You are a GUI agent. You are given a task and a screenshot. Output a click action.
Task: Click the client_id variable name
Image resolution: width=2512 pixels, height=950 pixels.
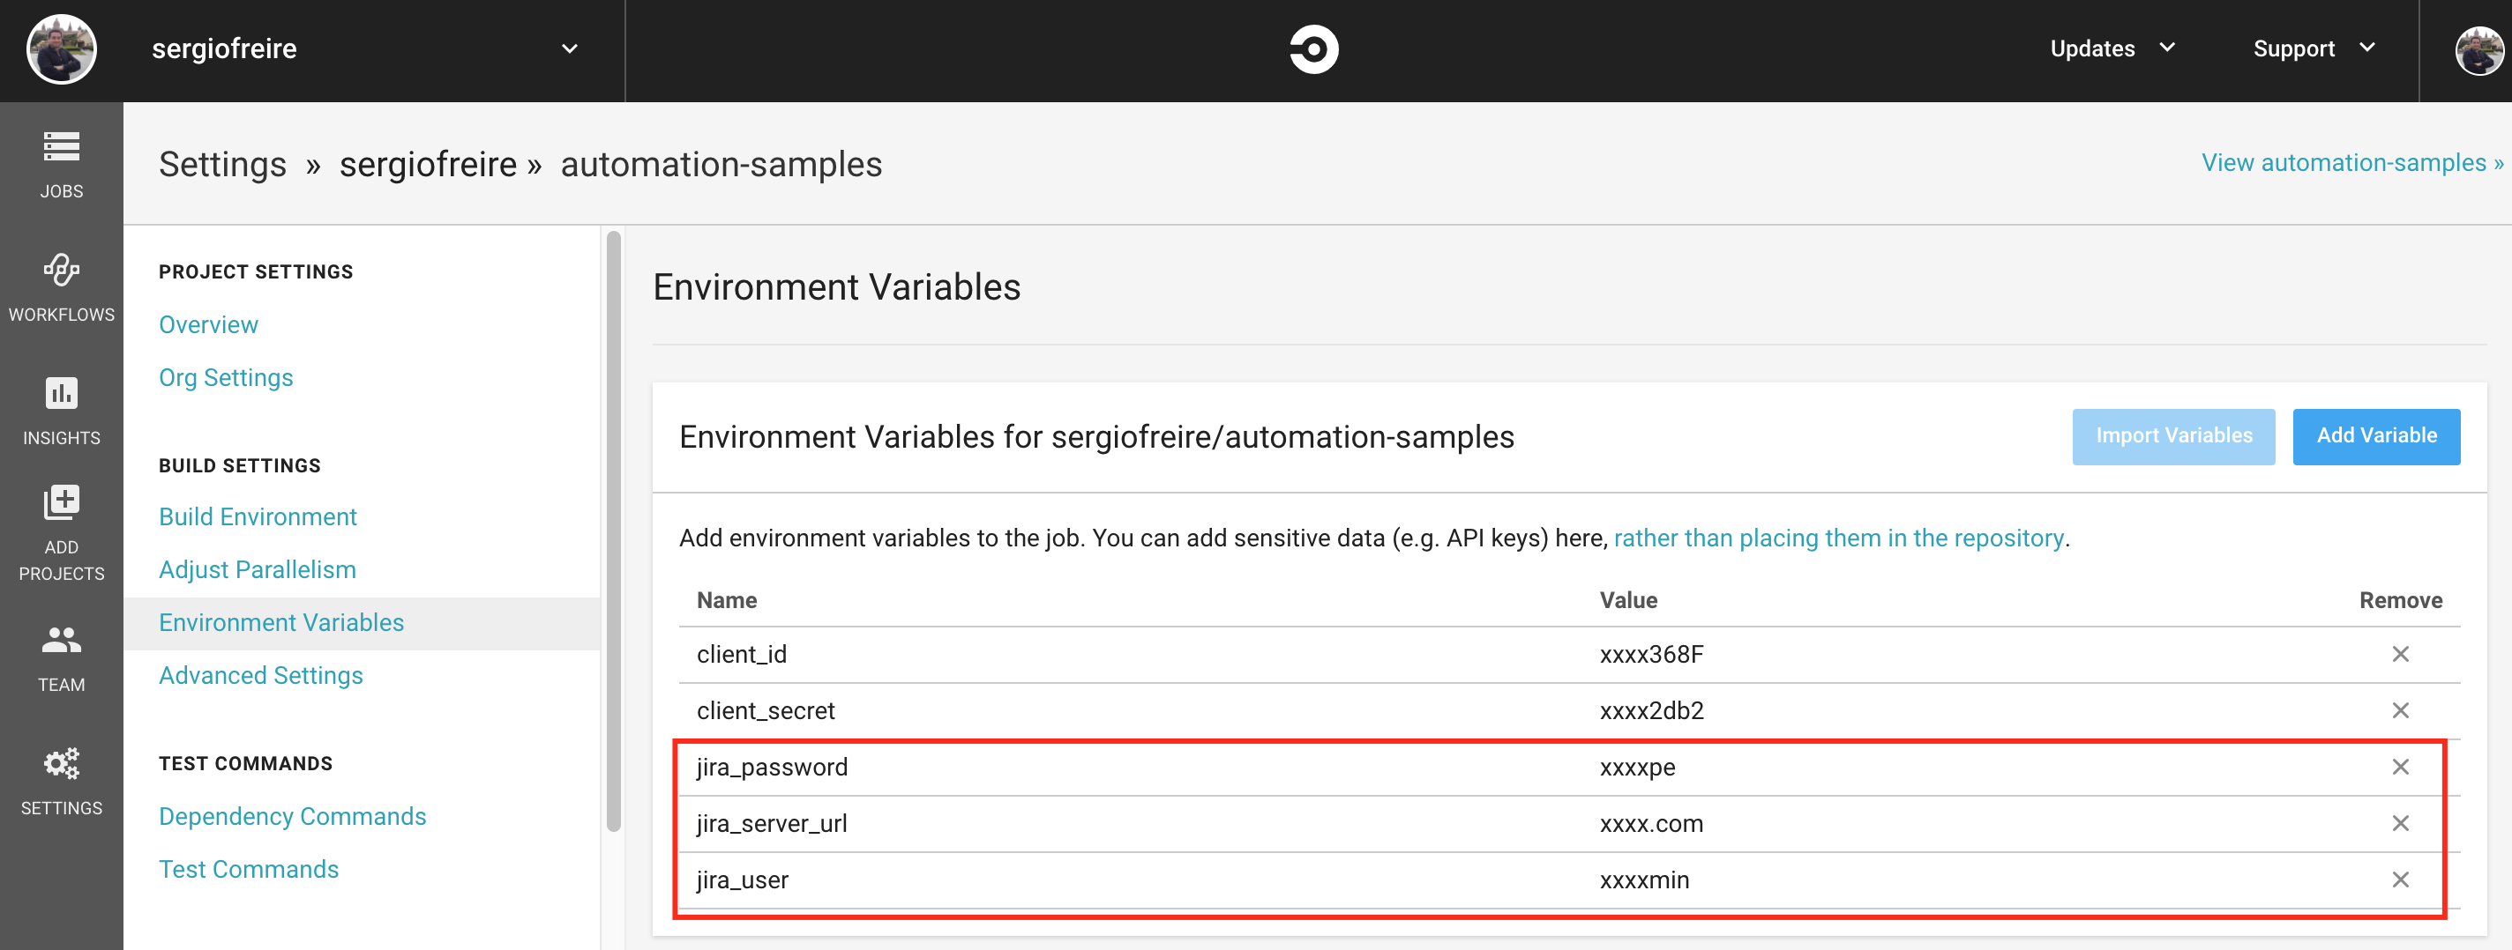[x=741, y=654]
